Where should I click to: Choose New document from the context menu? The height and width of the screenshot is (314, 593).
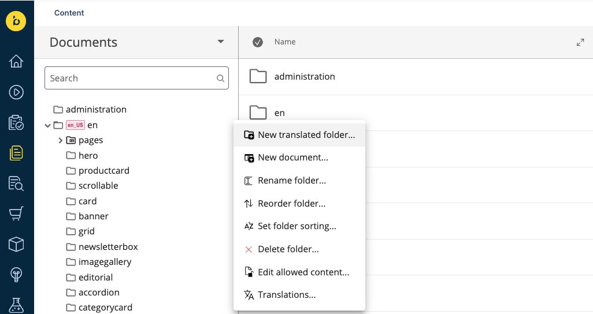pyautogui.click(x=299, y=158)
